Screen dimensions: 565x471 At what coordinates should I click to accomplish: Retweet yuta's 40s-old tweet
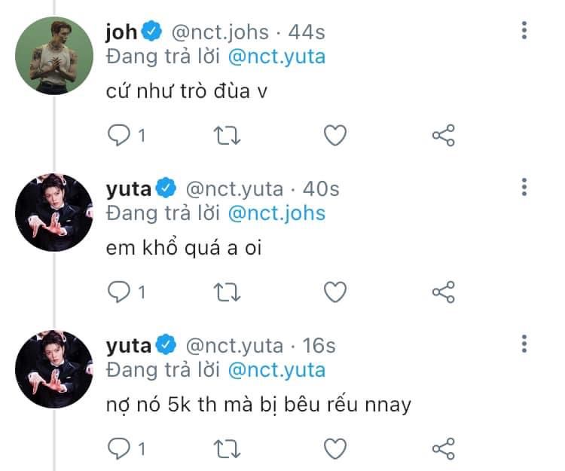coord(227,292)
